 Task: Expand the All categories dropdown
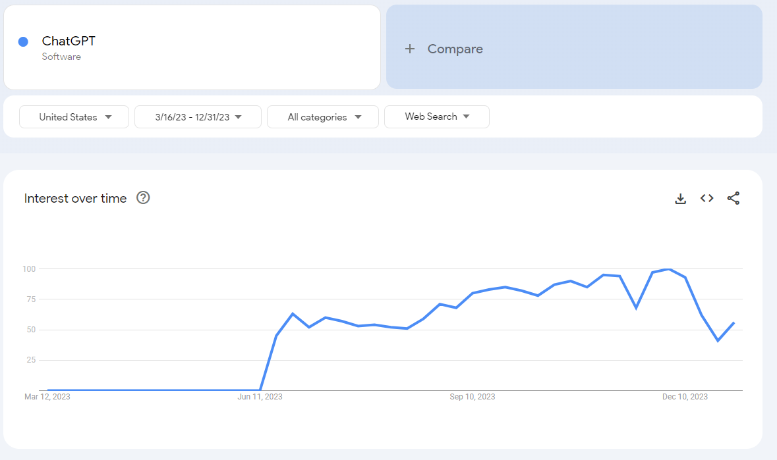[x=322, y=116]
